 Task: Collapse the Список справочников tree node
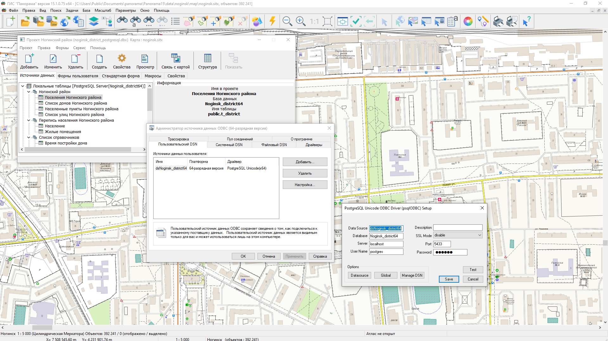29,137
